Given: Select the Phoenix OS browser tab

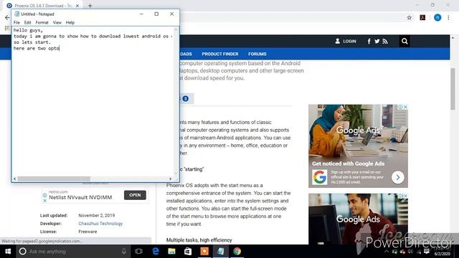Looking at the screenshot, I should (43, 6).
